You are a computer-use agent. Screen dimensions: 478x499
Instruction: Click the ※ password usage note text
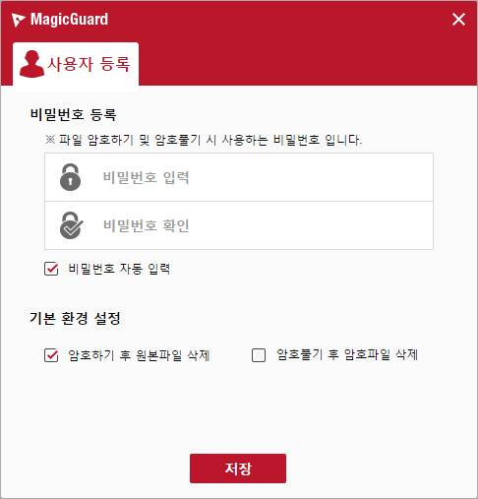[204, 140]
